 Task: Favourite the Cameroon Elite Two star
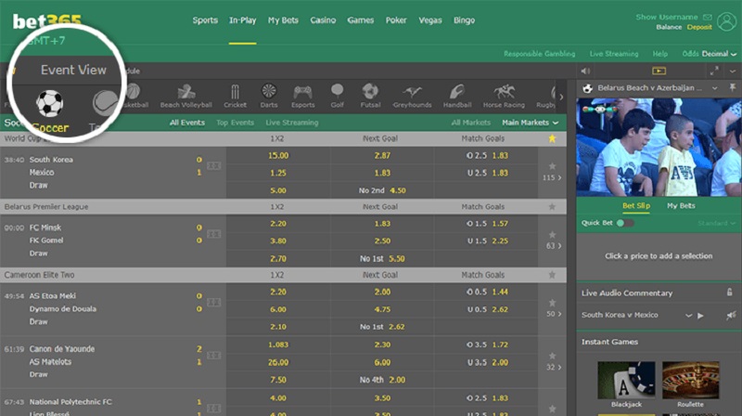point(552,275)
